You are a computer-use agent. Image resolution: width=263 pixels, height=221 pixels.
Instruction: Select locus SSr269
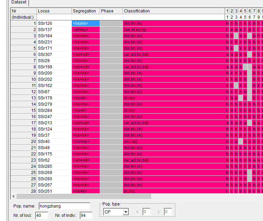[x=54, y=172]
